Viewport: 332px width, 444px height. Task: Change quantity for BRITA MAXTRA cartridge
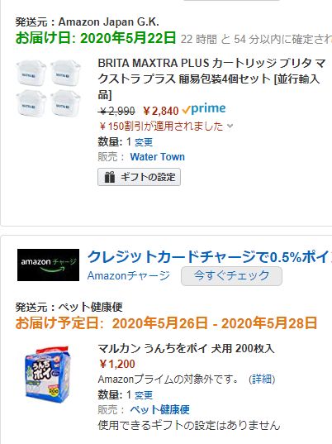point(144,142)
